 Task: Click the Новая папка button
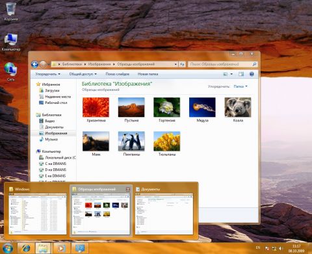click(148, 74)
